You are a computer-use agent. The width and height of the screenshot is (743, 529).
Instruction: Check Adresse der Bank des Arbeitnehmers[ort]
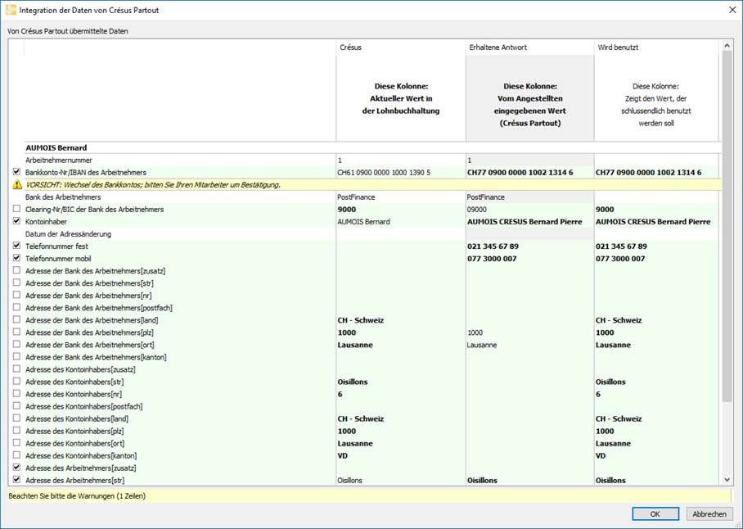pyautogui.click(x=16, y=344)
